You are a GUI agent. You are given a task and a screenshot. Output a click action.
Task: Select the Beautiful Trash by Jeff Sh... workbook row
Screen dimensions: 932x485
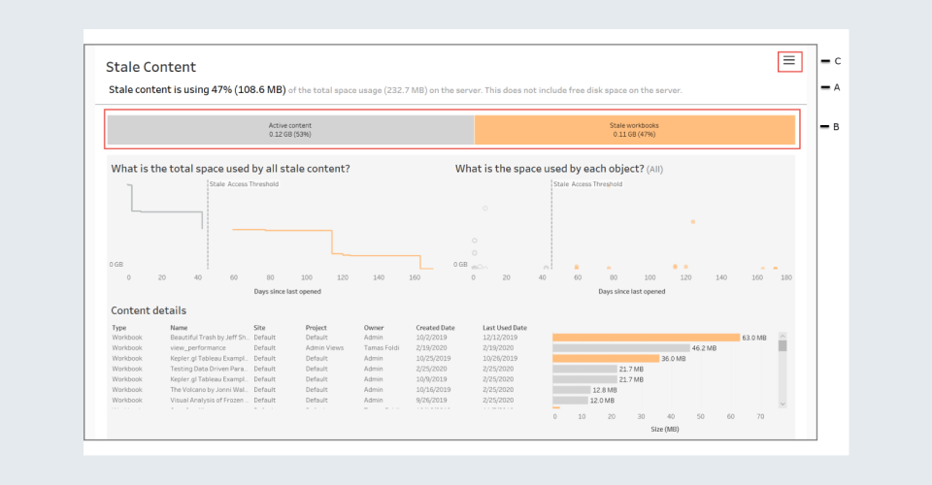point(211,338)
